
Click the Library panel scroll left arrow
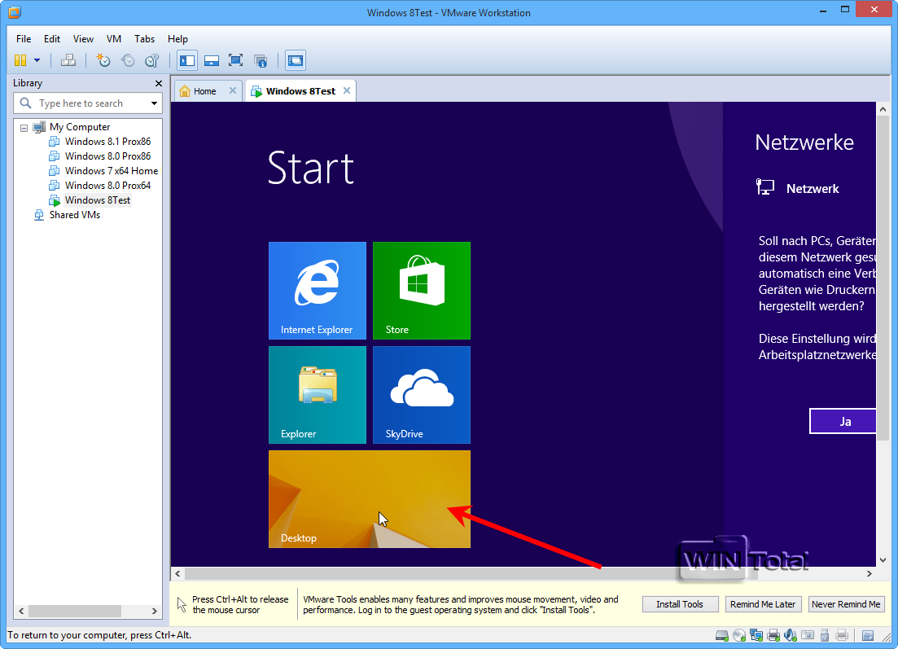point(22,612)
